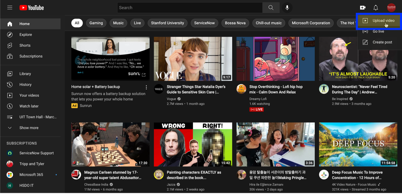The width and height of the screenshot is (402, 194).
Task: Open Stranger Things Vogue video thumbnail
Action: point(193,59)
